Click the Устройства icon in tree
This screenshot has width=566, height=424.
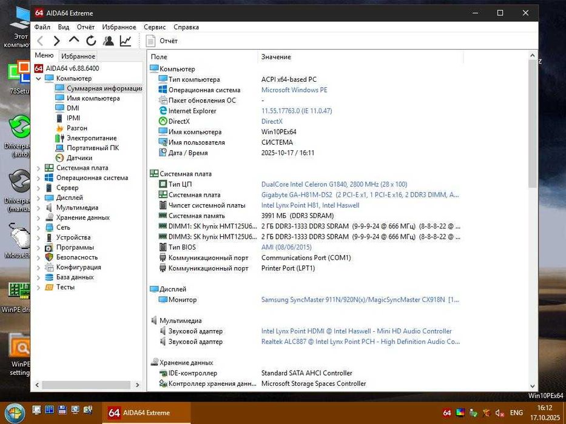pyautogui.click(x=49, y=237)
